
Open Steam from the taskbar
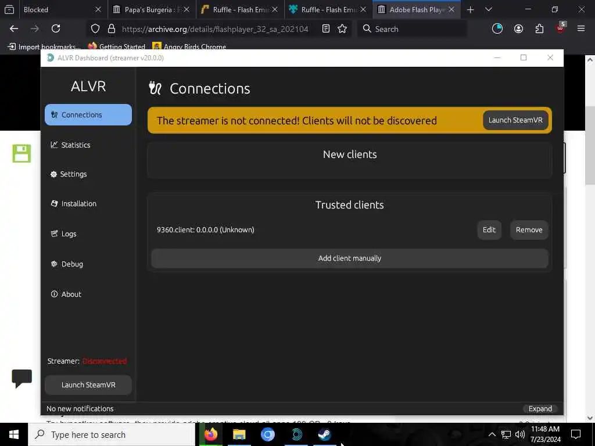click(x=324, y=434)
